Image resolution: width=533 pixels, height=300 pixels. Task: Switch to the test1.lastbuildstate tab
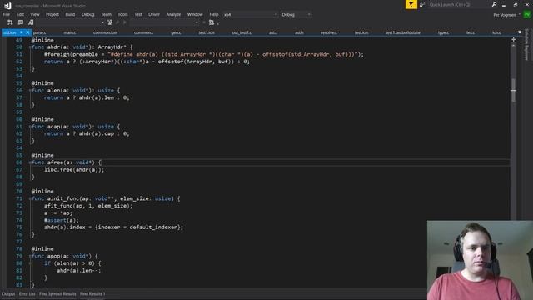pyautogui.click(x=403, y=32)
